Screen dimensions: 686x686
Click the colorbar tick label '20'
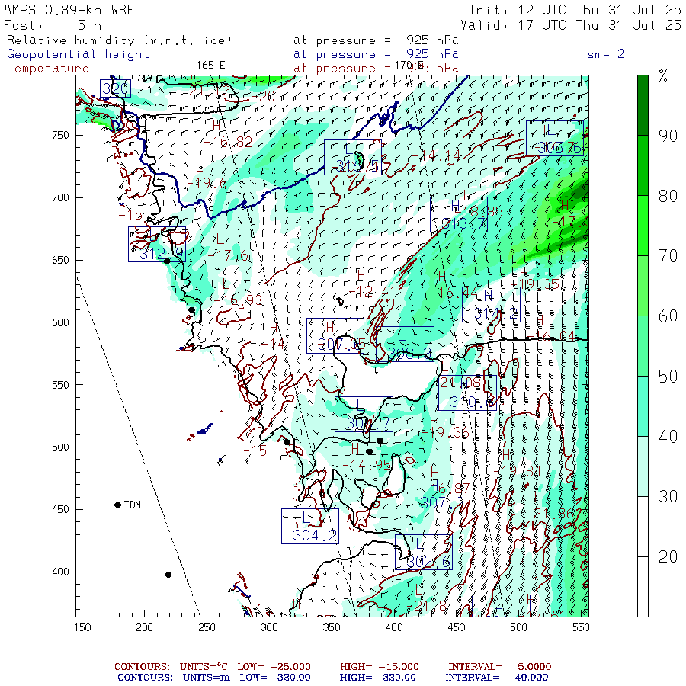(x=668, y=557)
